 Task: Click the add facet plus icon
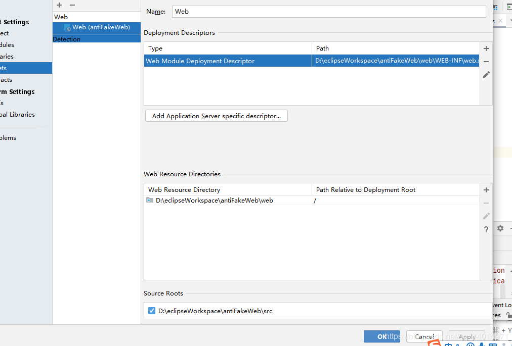59,5
